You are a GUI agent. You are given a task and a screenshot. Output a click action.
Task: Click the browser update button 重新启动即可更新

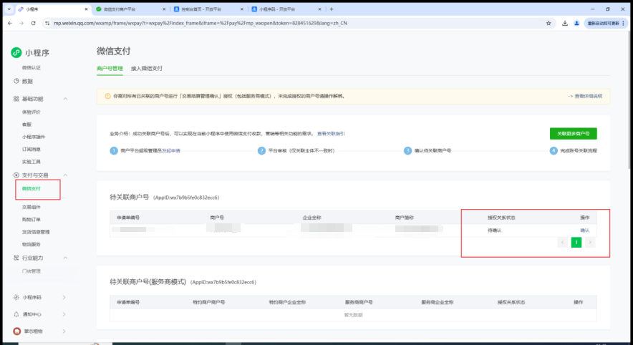(x=606, y=24)
